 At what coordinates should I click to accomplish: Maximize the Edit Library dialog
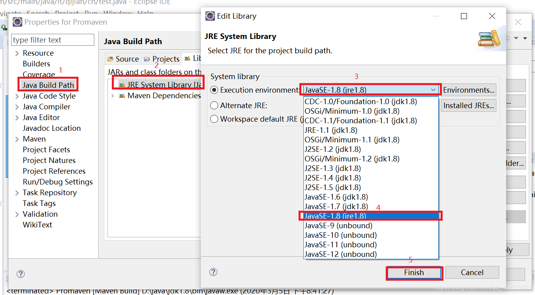click(464, 16)
